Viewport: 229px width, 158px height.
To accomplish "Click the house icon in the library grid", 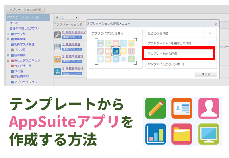I will tap(132, 43).
